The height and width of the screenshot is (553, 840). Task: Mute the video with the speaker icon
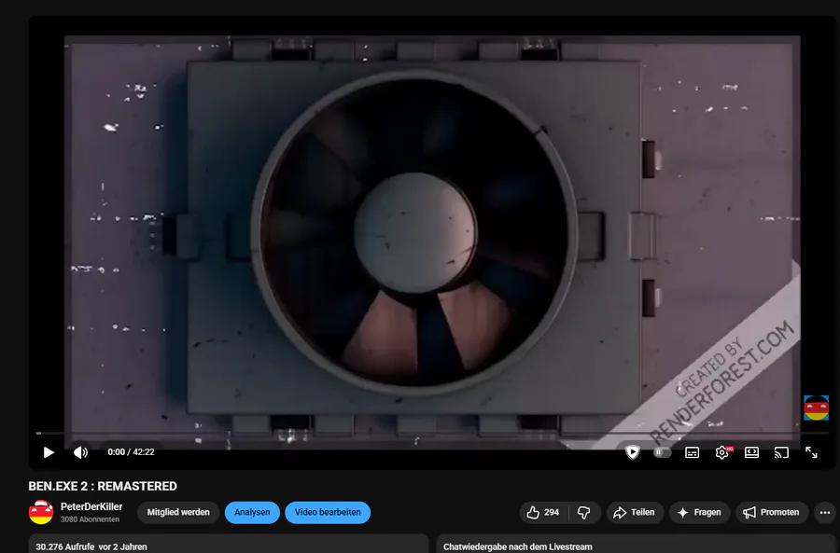[80, 452]
